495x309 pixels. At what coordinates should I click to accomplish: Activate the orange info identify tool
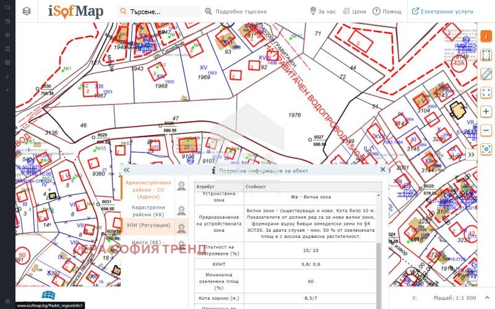click(486, 36)
